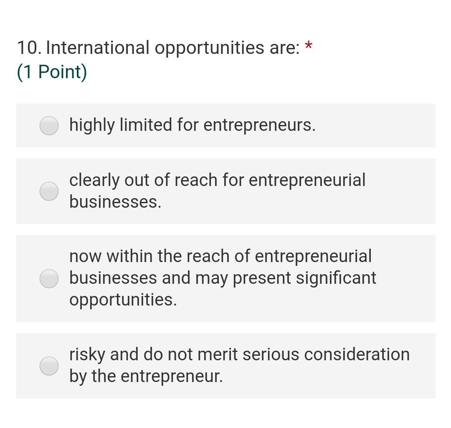Select the "highly limited for entrepreneurs" radio button
This screenshot has height=428, width=451.
pos(49,125)
